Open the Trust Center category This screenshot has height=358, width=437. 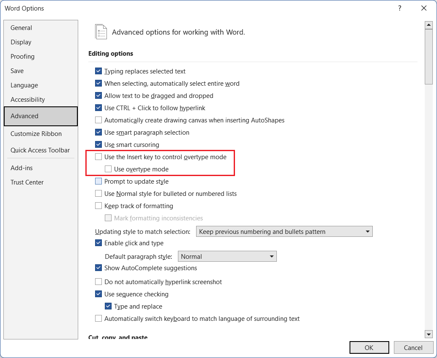point(41,182)
